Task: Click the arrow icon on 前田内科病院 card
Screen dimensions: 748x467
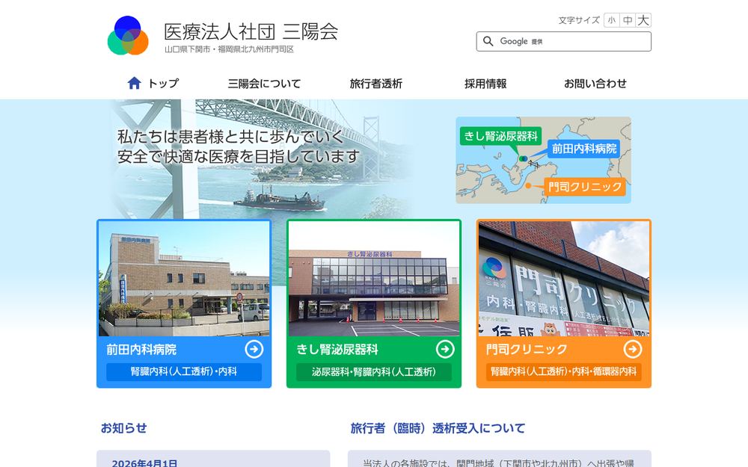Action: tap(254, 349)
